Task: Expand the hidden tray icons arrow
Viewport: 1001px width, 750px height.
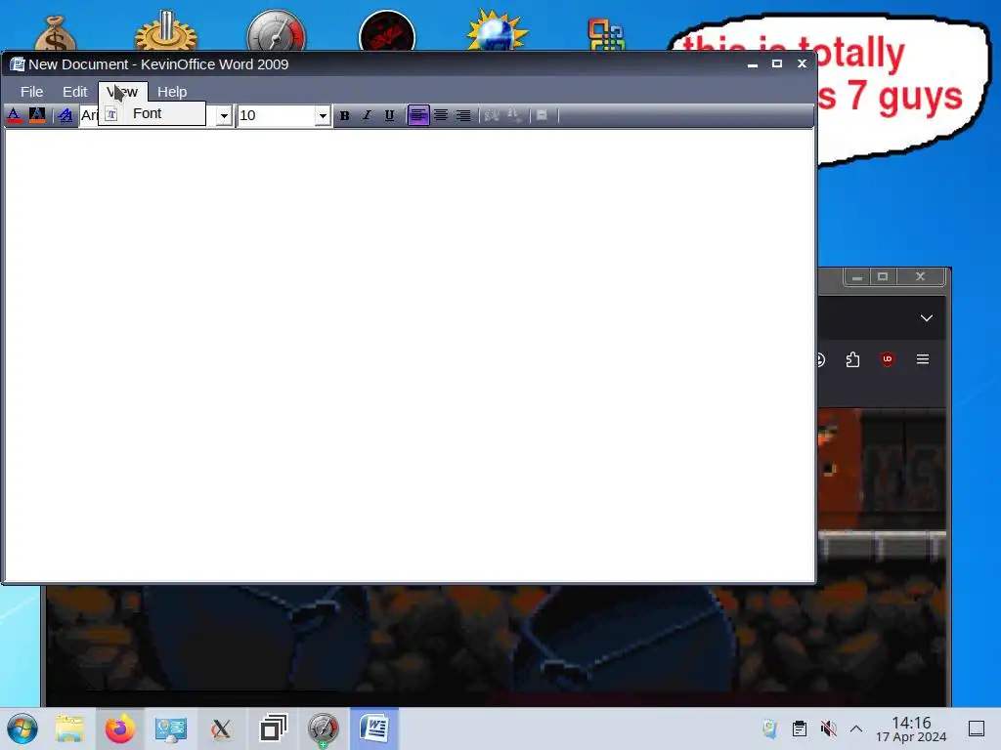Action: 856,729
